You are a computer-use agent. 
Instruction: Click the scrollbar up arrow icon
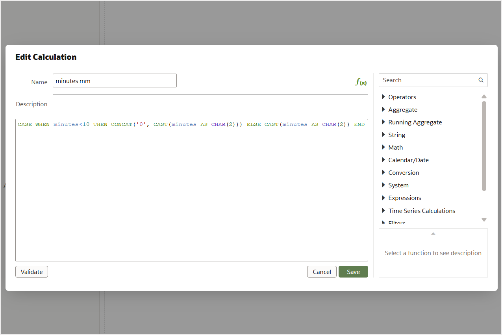[x=484, y=96]
